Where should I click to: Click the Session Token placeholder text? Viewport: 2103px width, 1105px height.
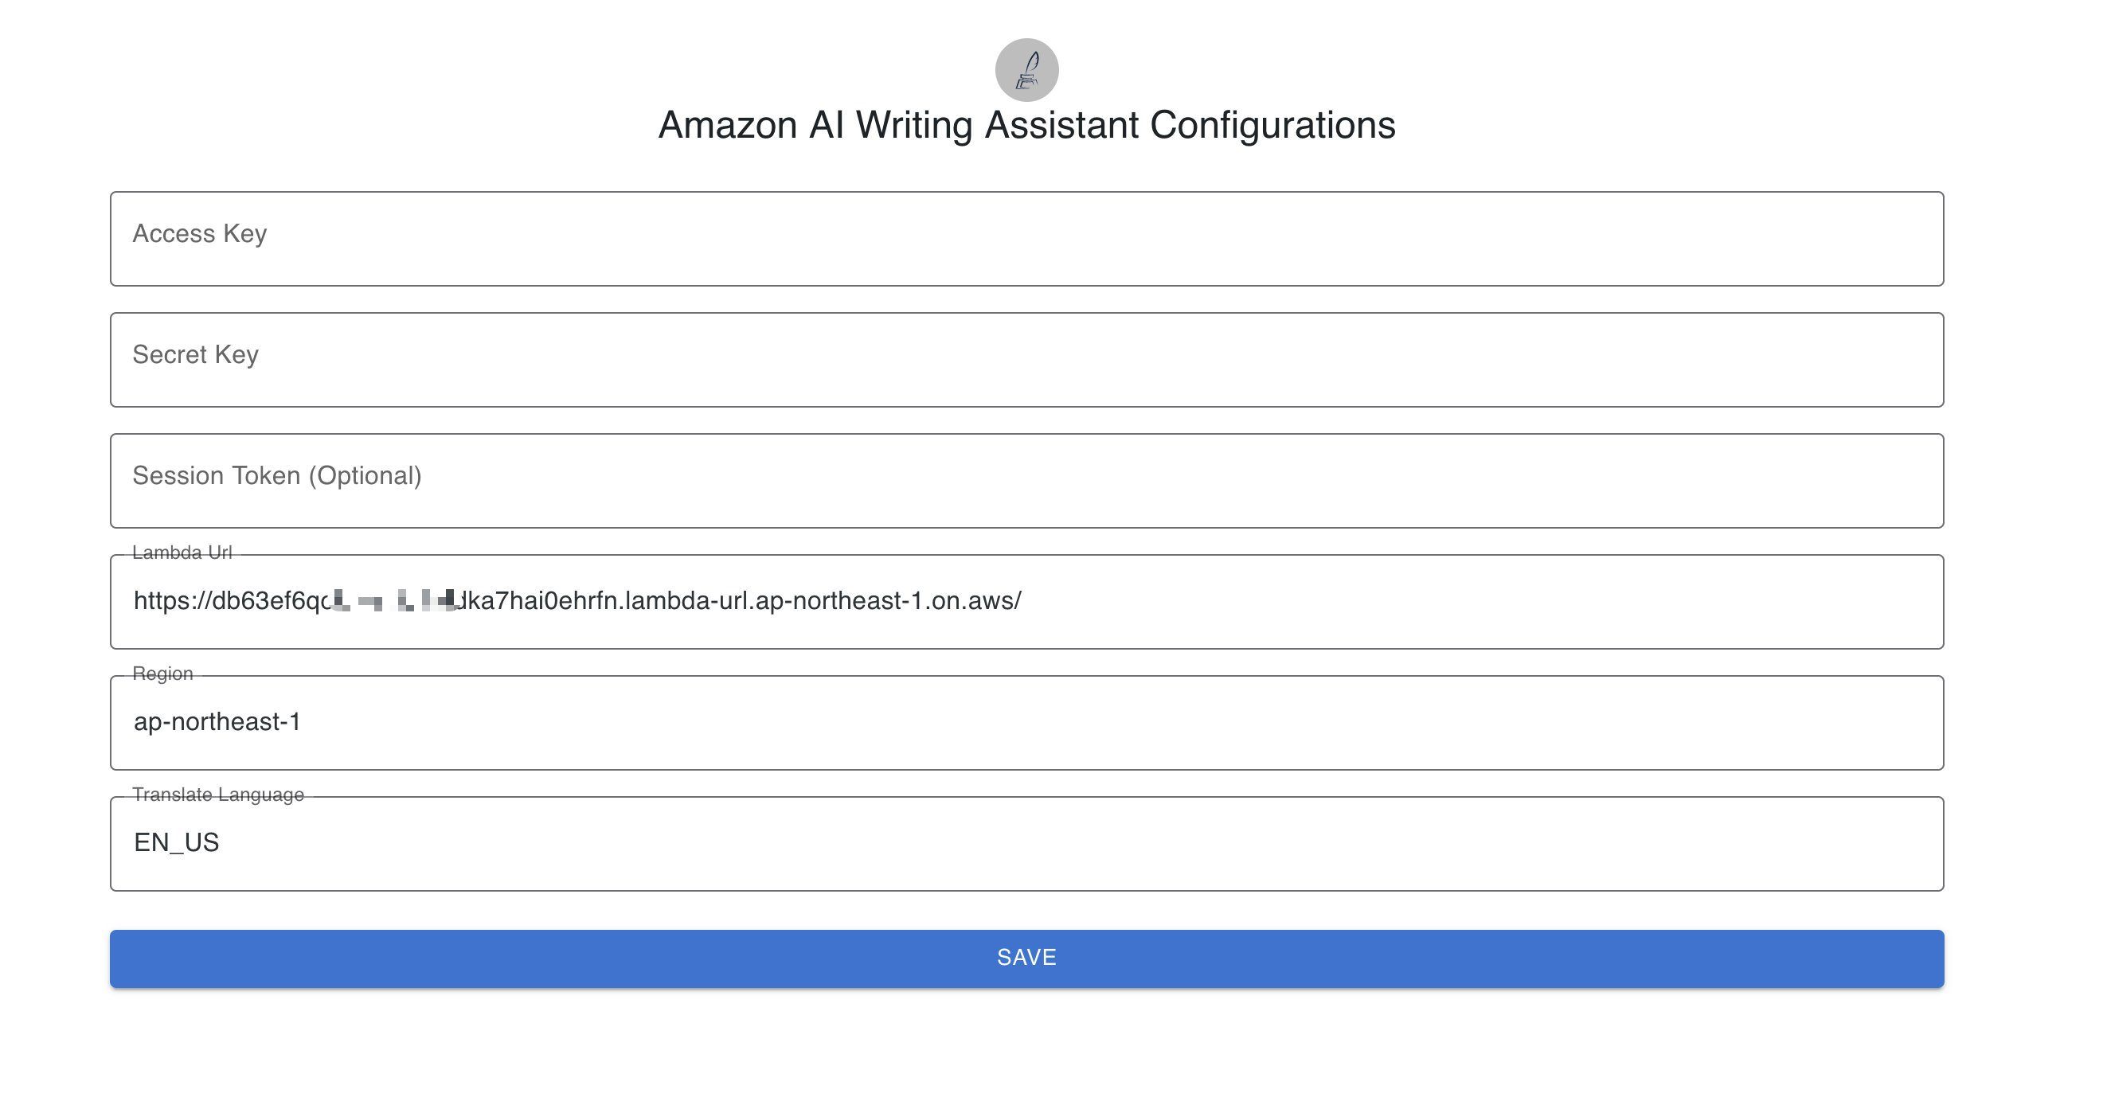277,476
